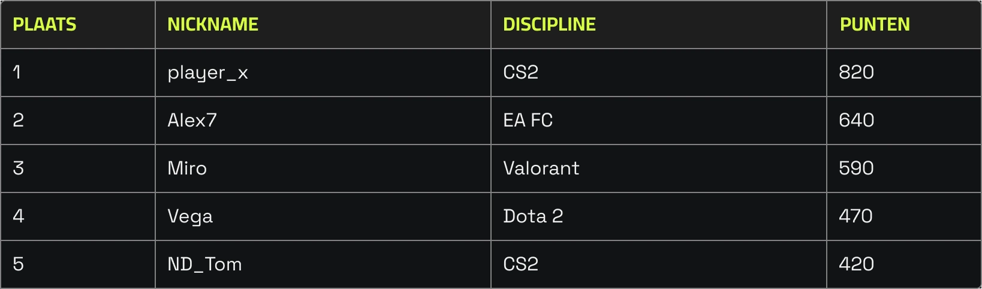Click on the Miro nickname
The image size is (982, 289).
(187, 168)
